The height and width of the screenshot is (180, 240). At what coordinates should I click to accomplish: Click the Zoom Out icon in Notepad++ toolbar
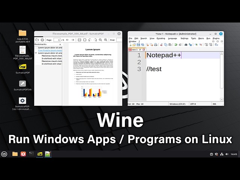[200, 45]
